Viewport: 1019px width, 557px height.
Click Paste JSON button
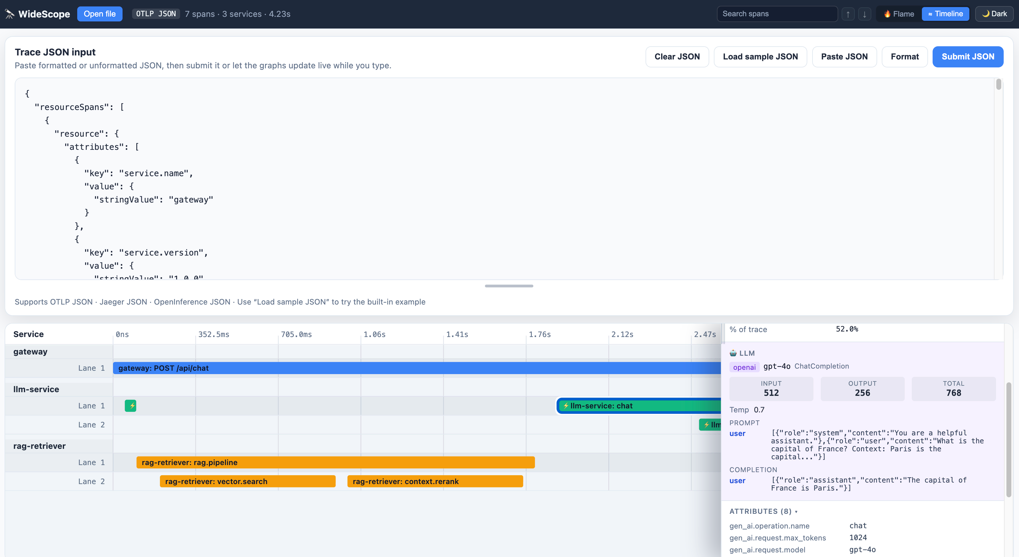click(844, 57)
